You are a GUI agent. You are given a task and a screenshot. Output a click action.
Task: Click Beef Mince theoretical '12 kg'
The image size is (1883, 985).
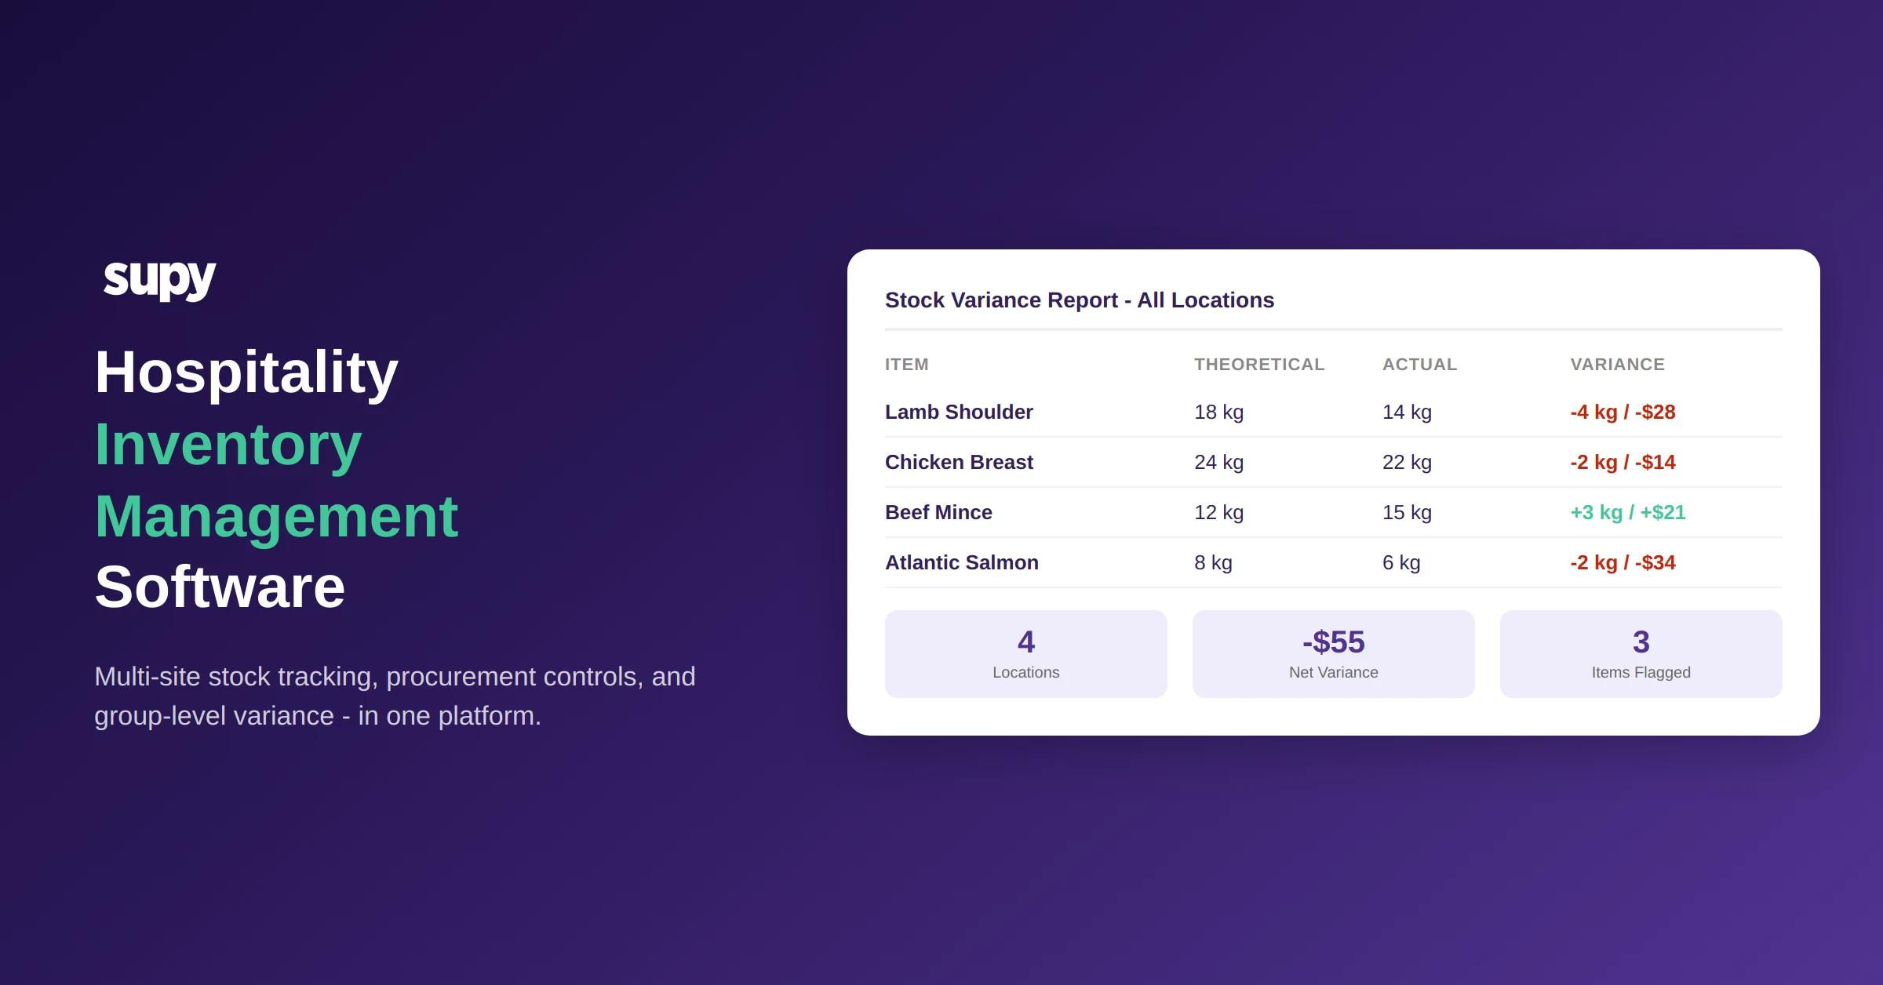pos(1218,512)
